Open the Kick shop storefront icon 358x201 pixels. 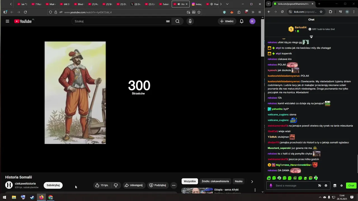(335, 186)
